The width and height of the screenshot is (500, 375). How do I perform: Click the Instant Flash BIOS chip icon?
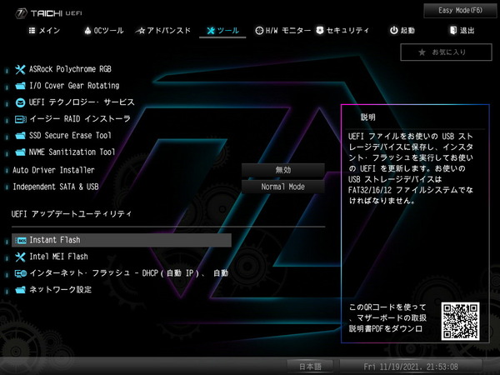tap(21, 241)
